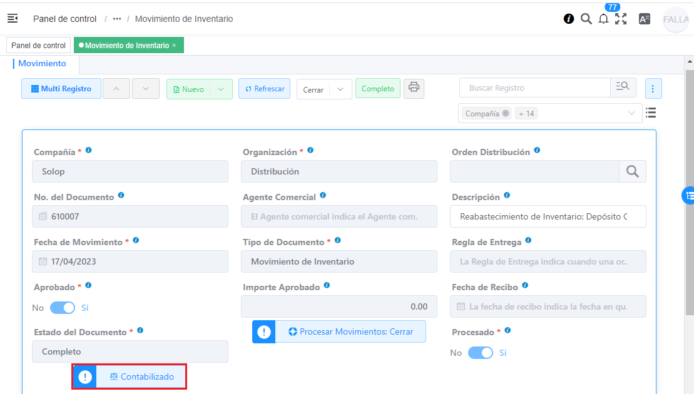
Task: Open the Compañía Solop selector
Action: point(130,171)
